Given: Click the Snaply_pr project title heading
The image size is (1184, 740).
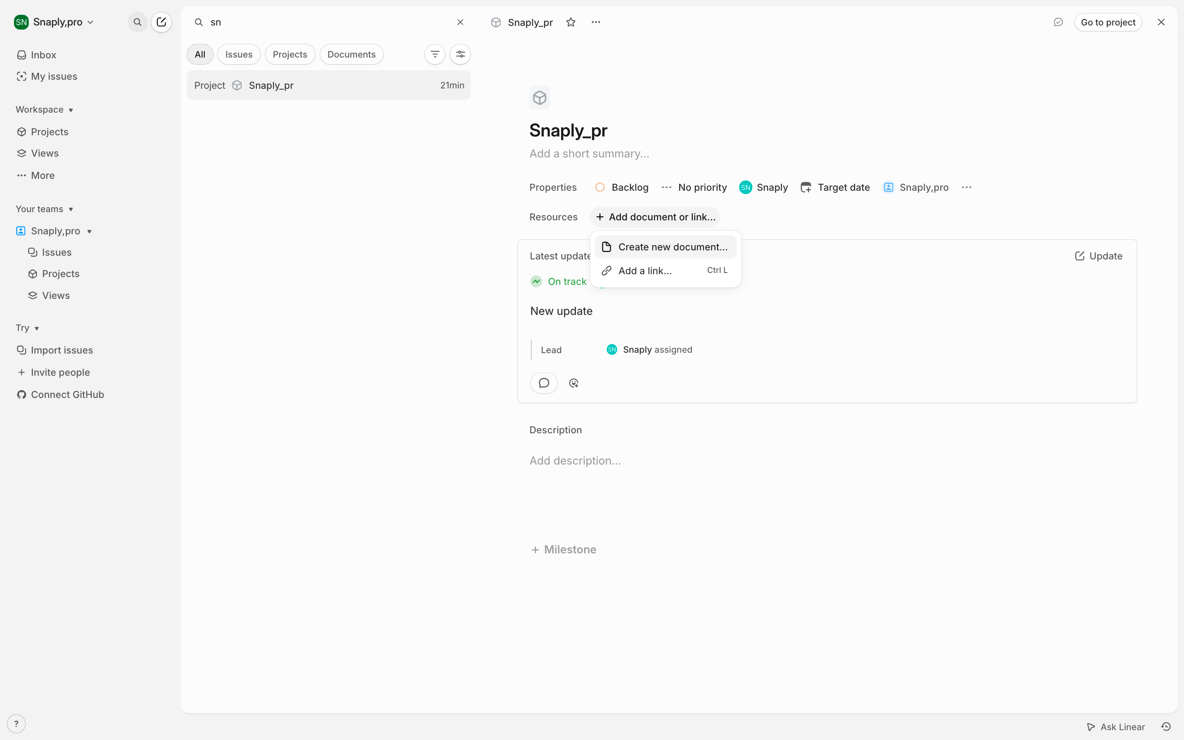Looking at the screenshot, I should [x=568, y=130].
